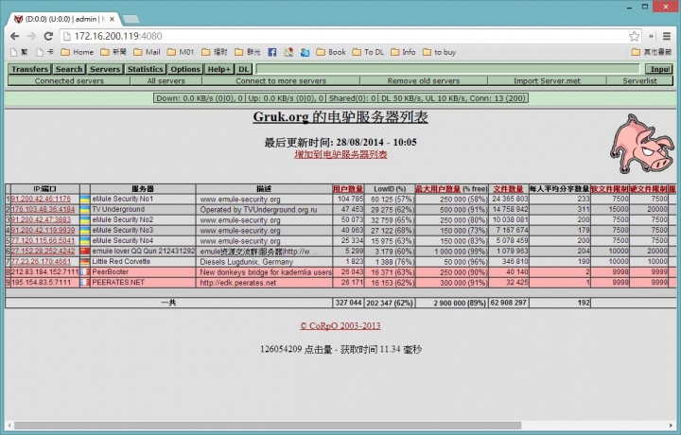Open the Help+ menu
Image resolution: width=681 pixels, height=435 pixels.
click(218, 69)
